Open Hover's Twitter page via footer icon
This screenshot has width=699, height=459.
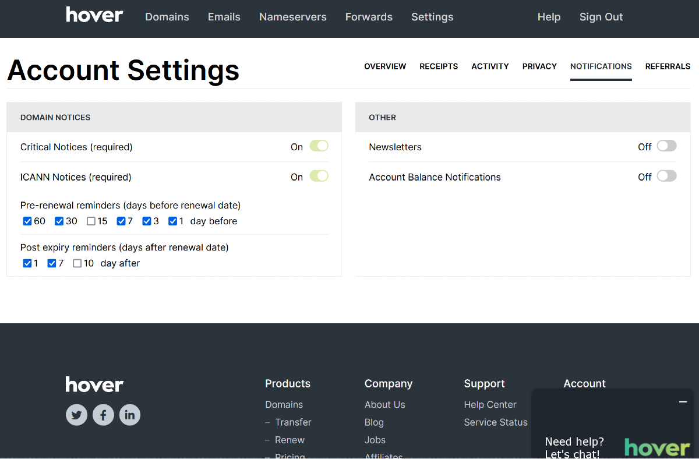click(76, 415)
